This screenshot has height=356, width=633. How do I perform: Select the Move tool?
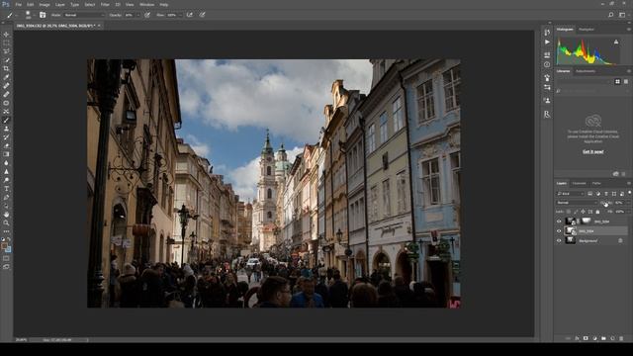(x=6, y=35)
